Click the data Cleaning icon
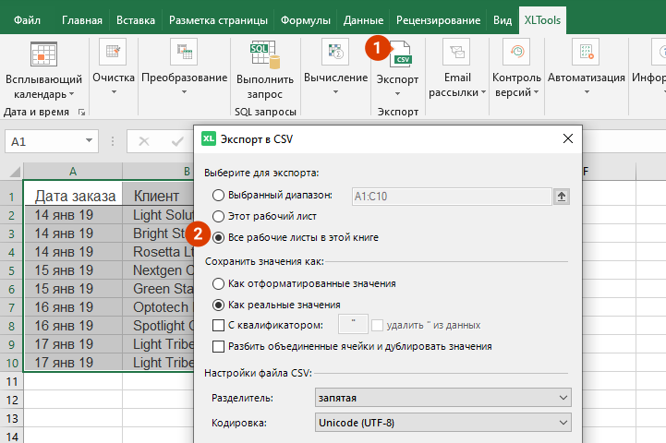Image resolution: width=666 pixels, height=443 pixels. click(114, 54)
